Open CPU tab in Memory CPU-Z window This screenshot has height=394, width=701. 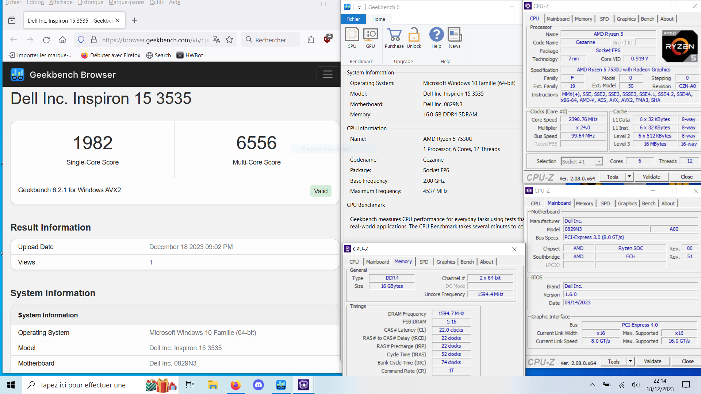354,262
